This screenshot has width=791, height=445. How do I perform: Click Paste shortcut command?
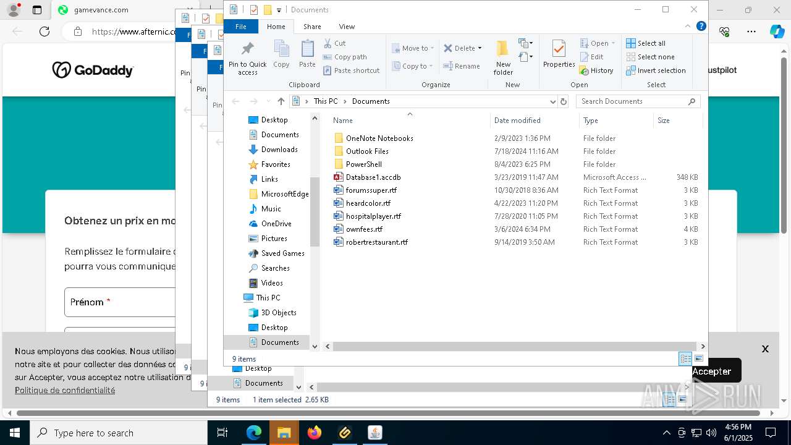point(351,70)
